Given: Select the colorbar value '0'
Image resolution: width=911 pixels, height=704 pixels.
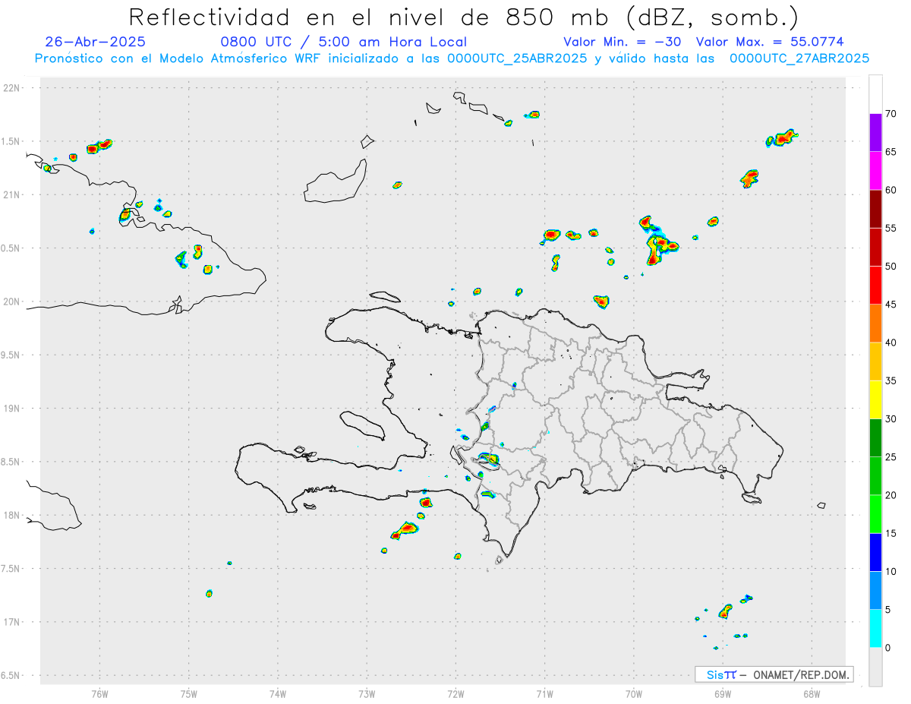Looking at the screenshot, I should point(887,648).
